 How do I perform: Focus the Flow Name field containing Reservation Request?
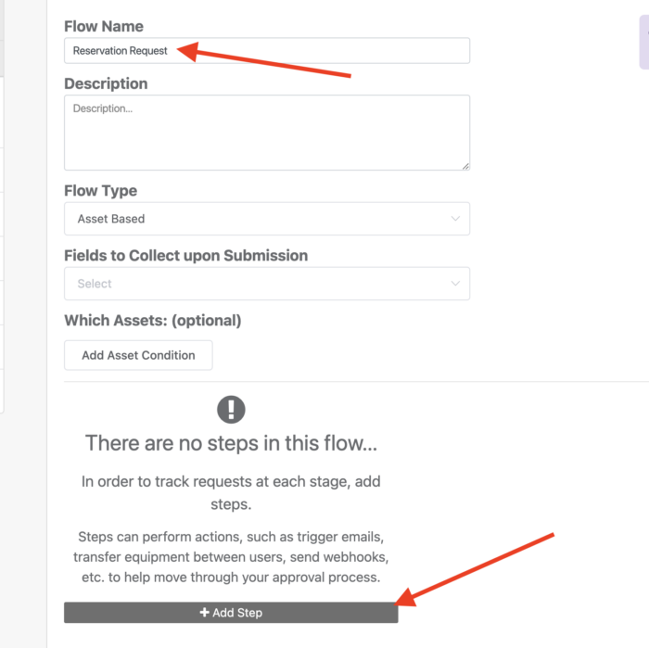267,50
